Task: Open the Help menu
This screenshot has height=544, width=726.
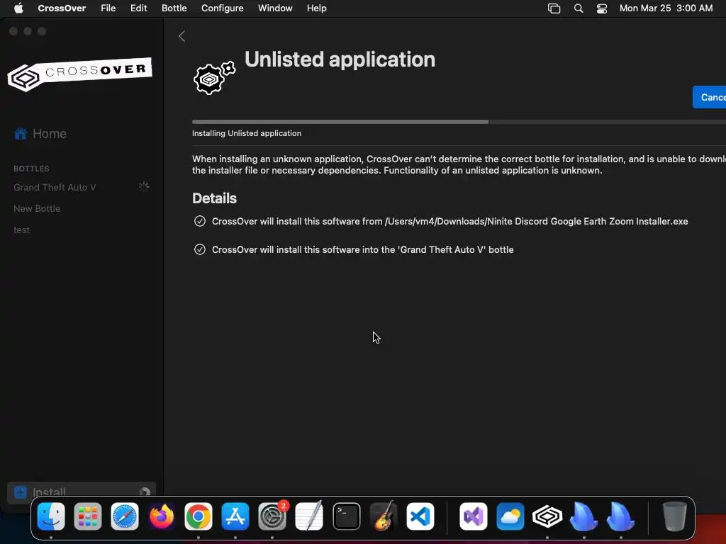Action: pos(317,8)
